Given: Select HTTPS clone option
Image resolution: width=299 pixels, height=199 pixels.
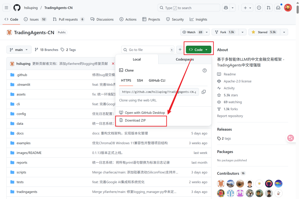Looking at the screenshot, I should (126, 81).
